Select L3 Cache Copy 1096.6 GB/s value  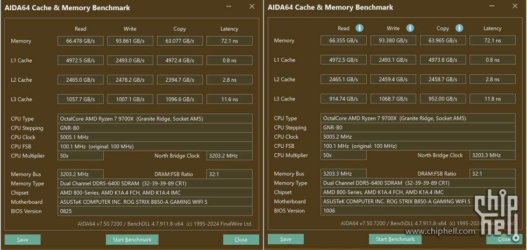click(180, 99)
